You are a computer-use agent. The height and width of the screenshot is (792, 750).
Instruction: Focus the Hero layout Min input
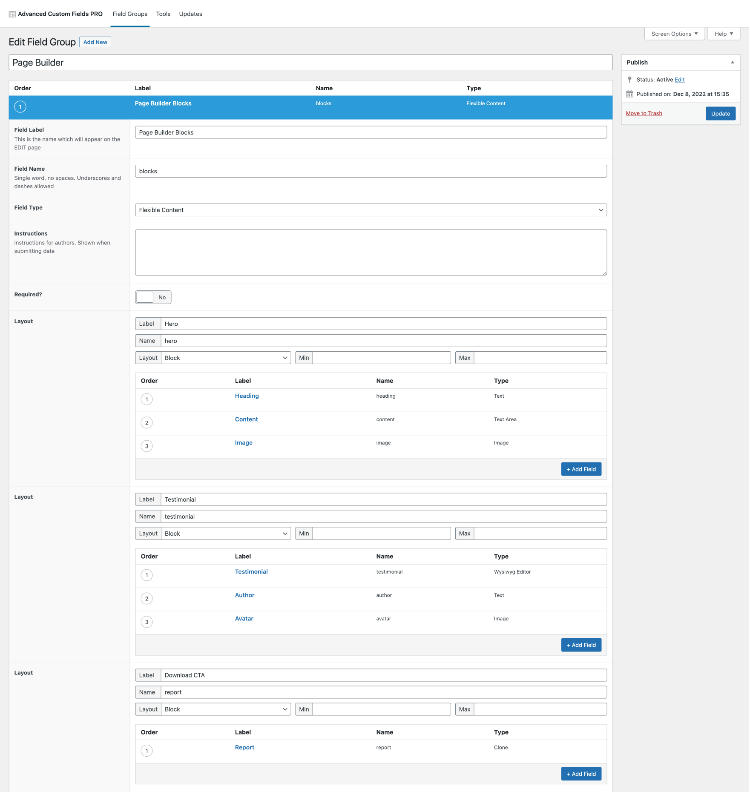[382, 358]
